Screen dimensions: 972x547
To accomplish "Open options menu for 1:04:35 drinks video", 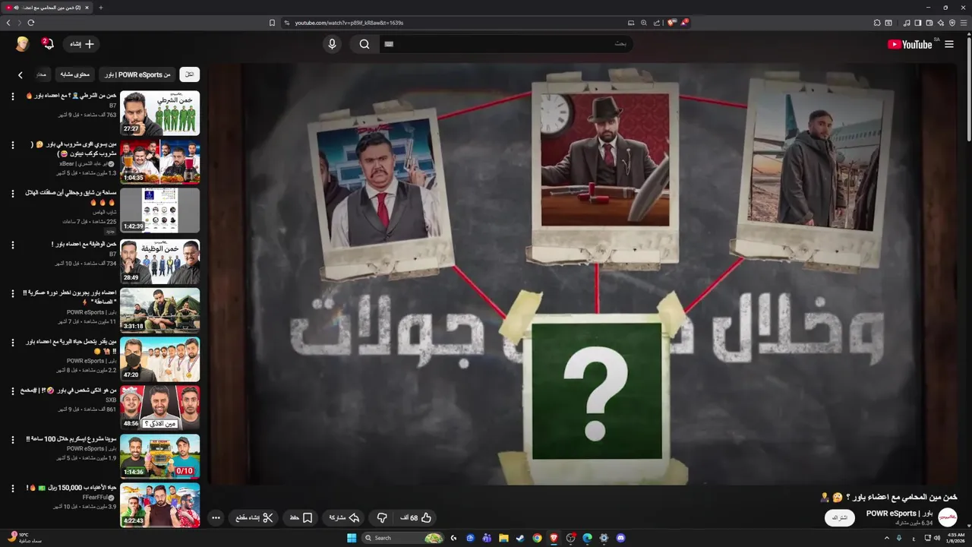I will click(x=13, y=145).
